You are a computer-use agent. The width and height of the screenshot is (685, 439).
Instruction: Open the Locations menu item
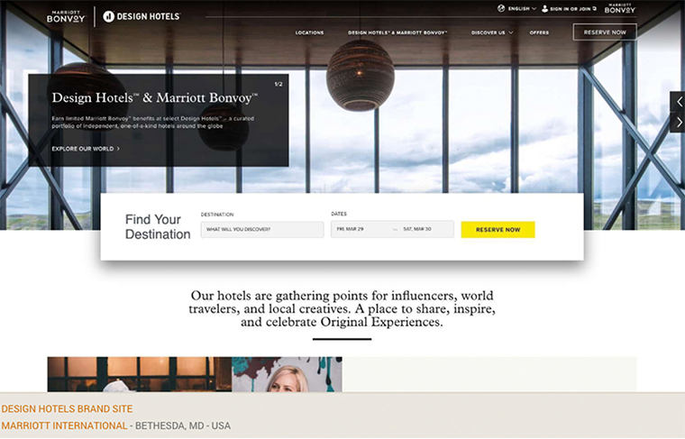[x=309, y=32]
